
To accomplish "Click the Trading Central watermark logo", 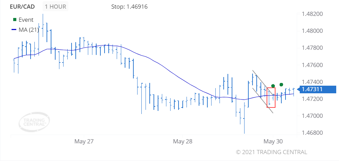I will point(34,122).
